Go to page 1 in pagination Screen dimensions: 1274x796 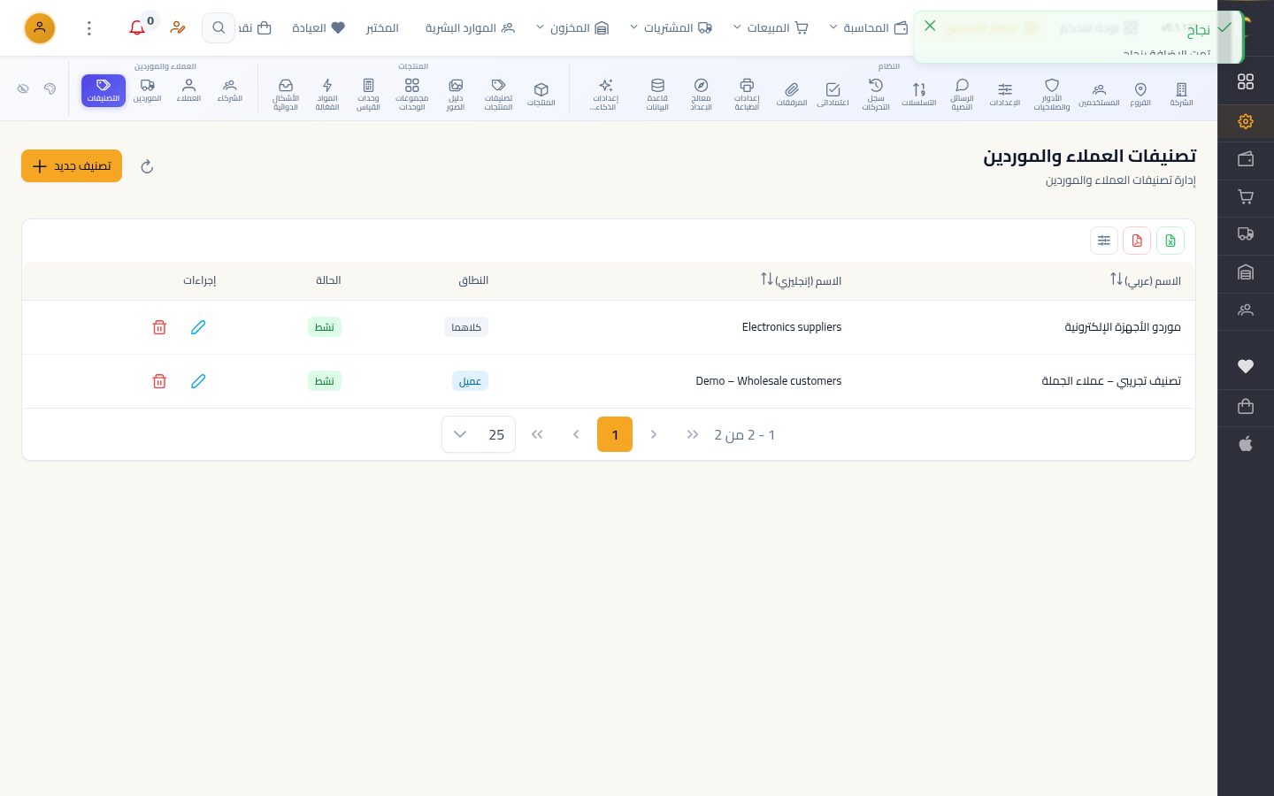[x=615, y=434]
